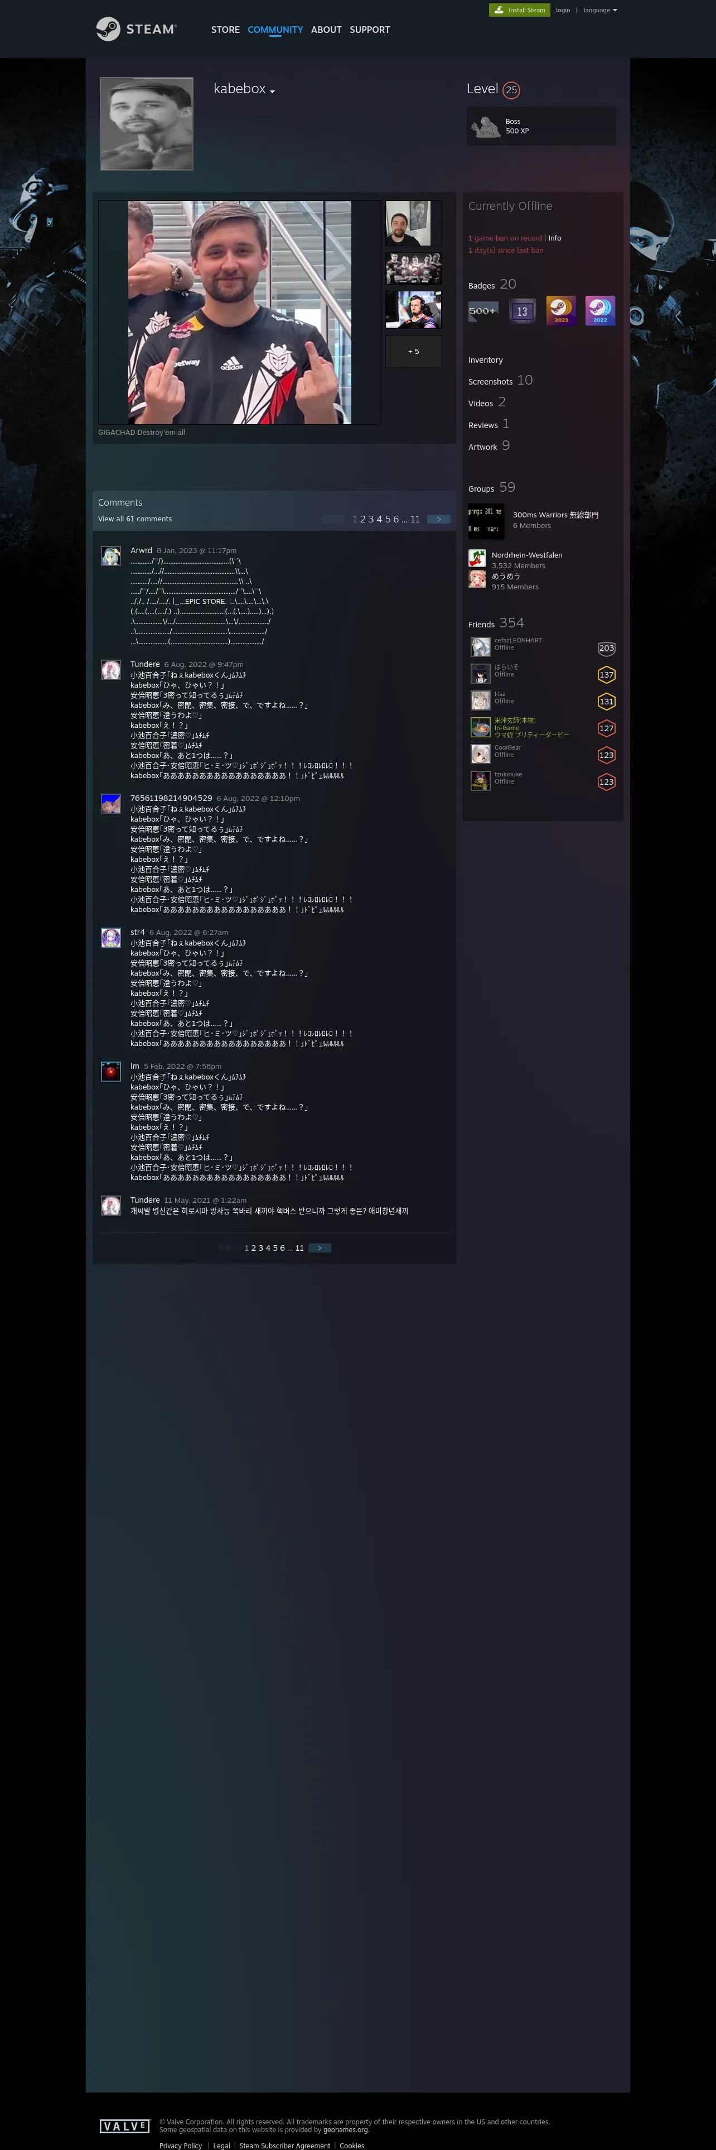Open Artwork 9 link
Viewport: 716px width, 2150px height.
488,447
